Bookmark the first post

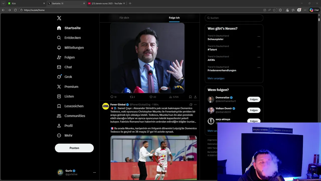coord(190,97)
